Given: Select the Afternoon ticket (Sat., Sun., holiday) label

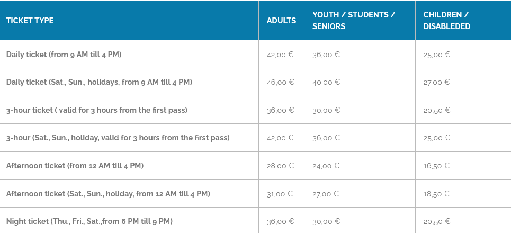Looking at the screenshot, I should 108,194.
